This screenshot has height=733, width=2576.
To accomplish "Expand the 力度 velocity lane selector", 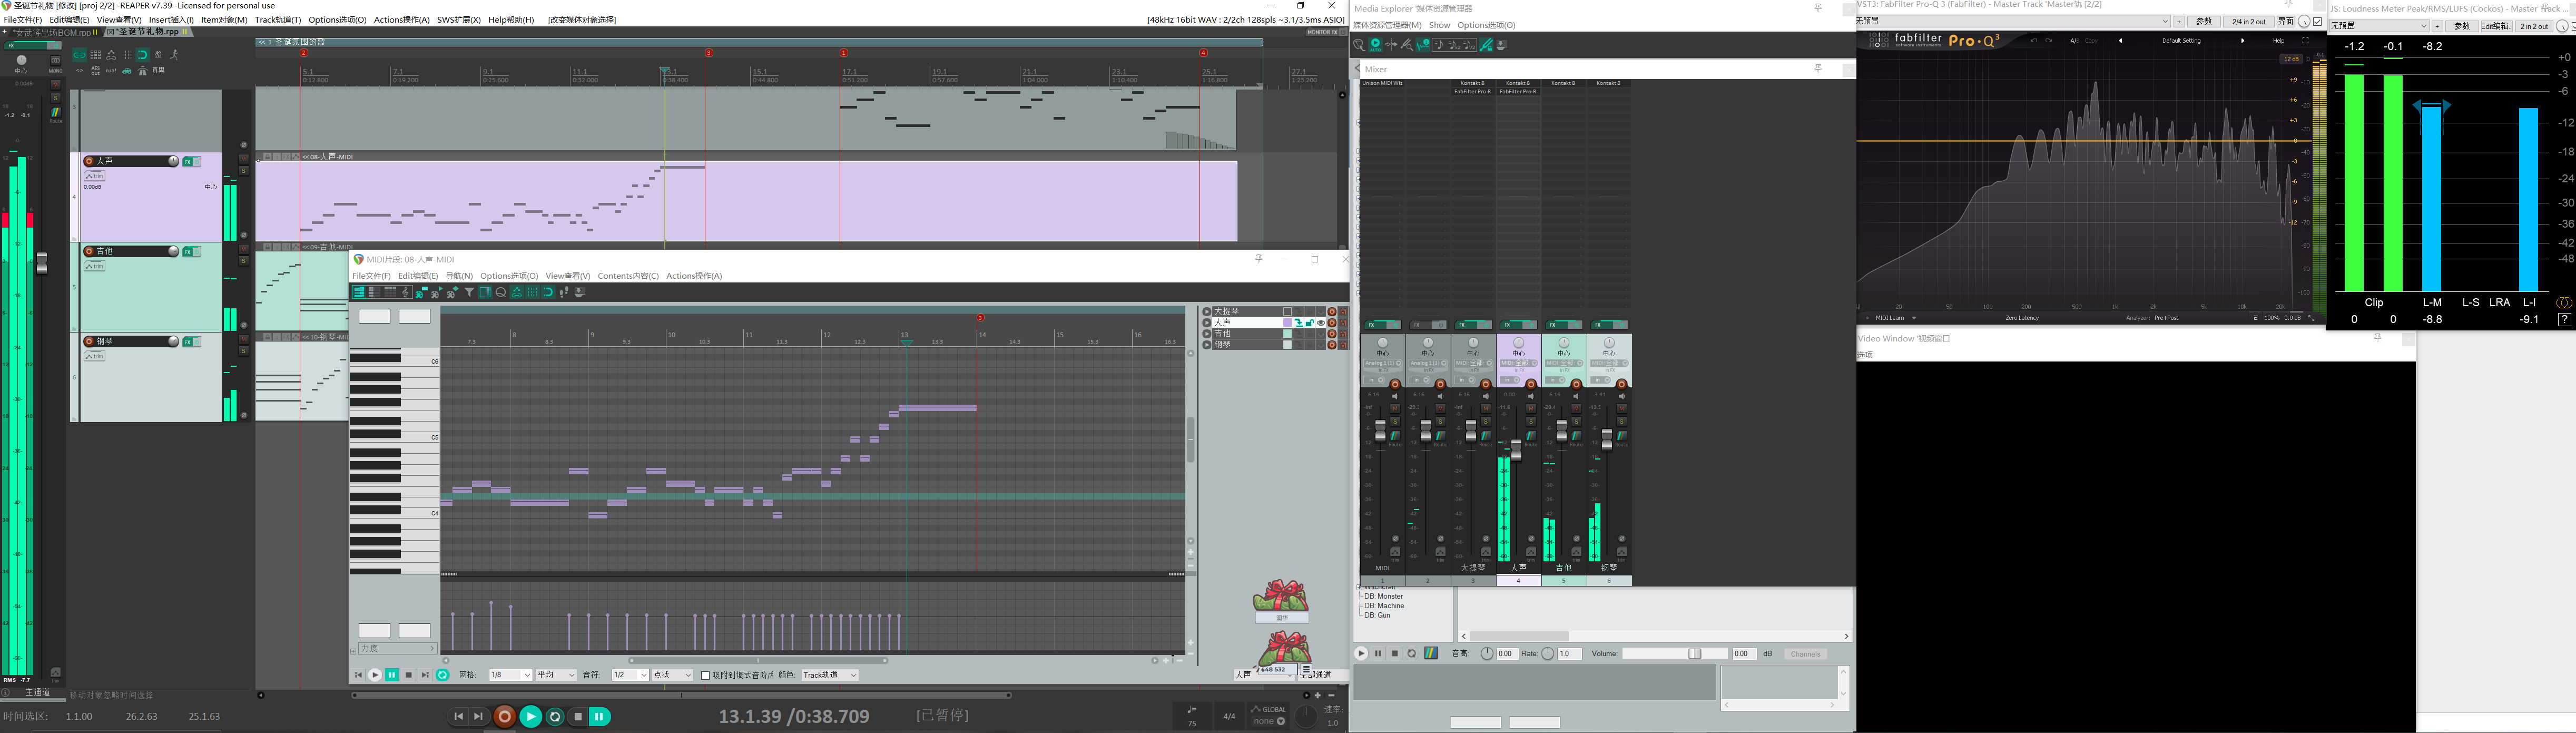I will pos(397,648).
